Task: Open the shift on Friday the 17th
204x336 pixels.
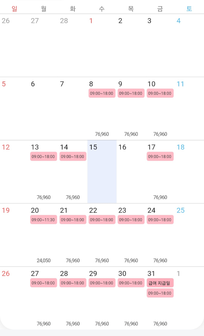Action: click(160, 157)
